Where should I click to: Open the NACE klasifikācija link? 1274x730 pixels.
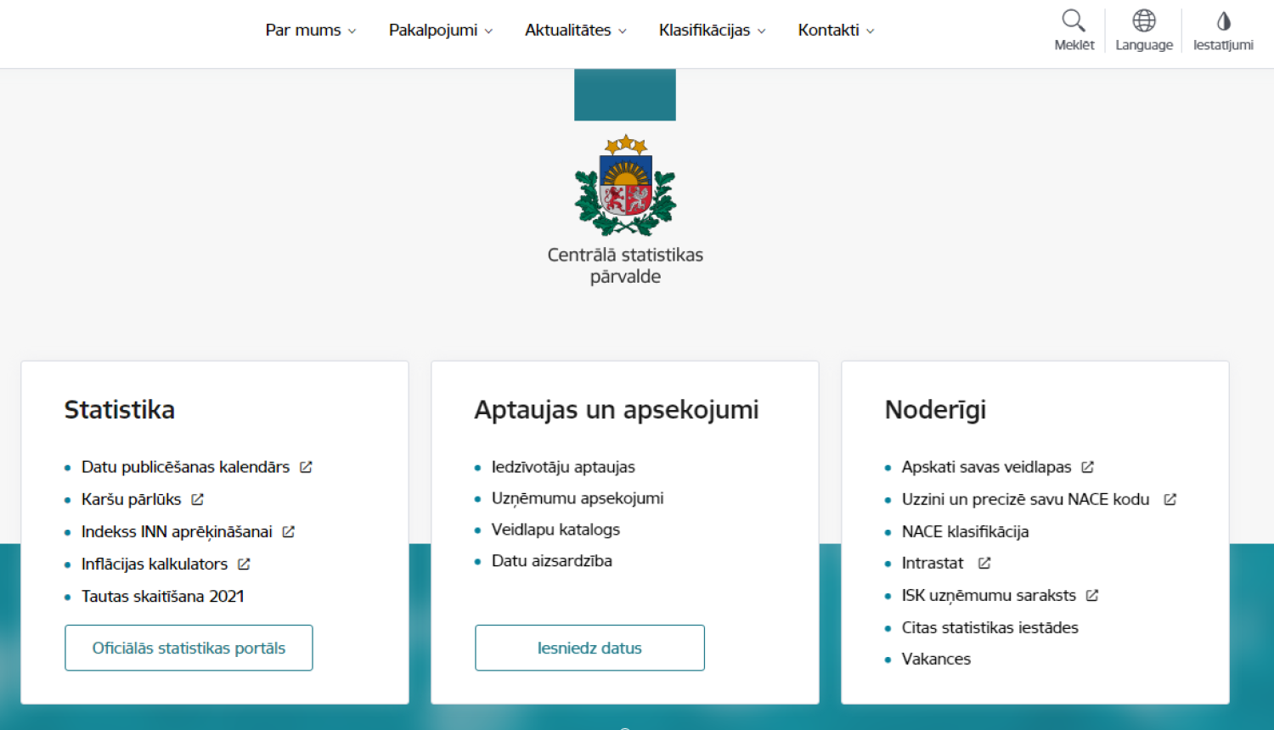pos(965,531)
